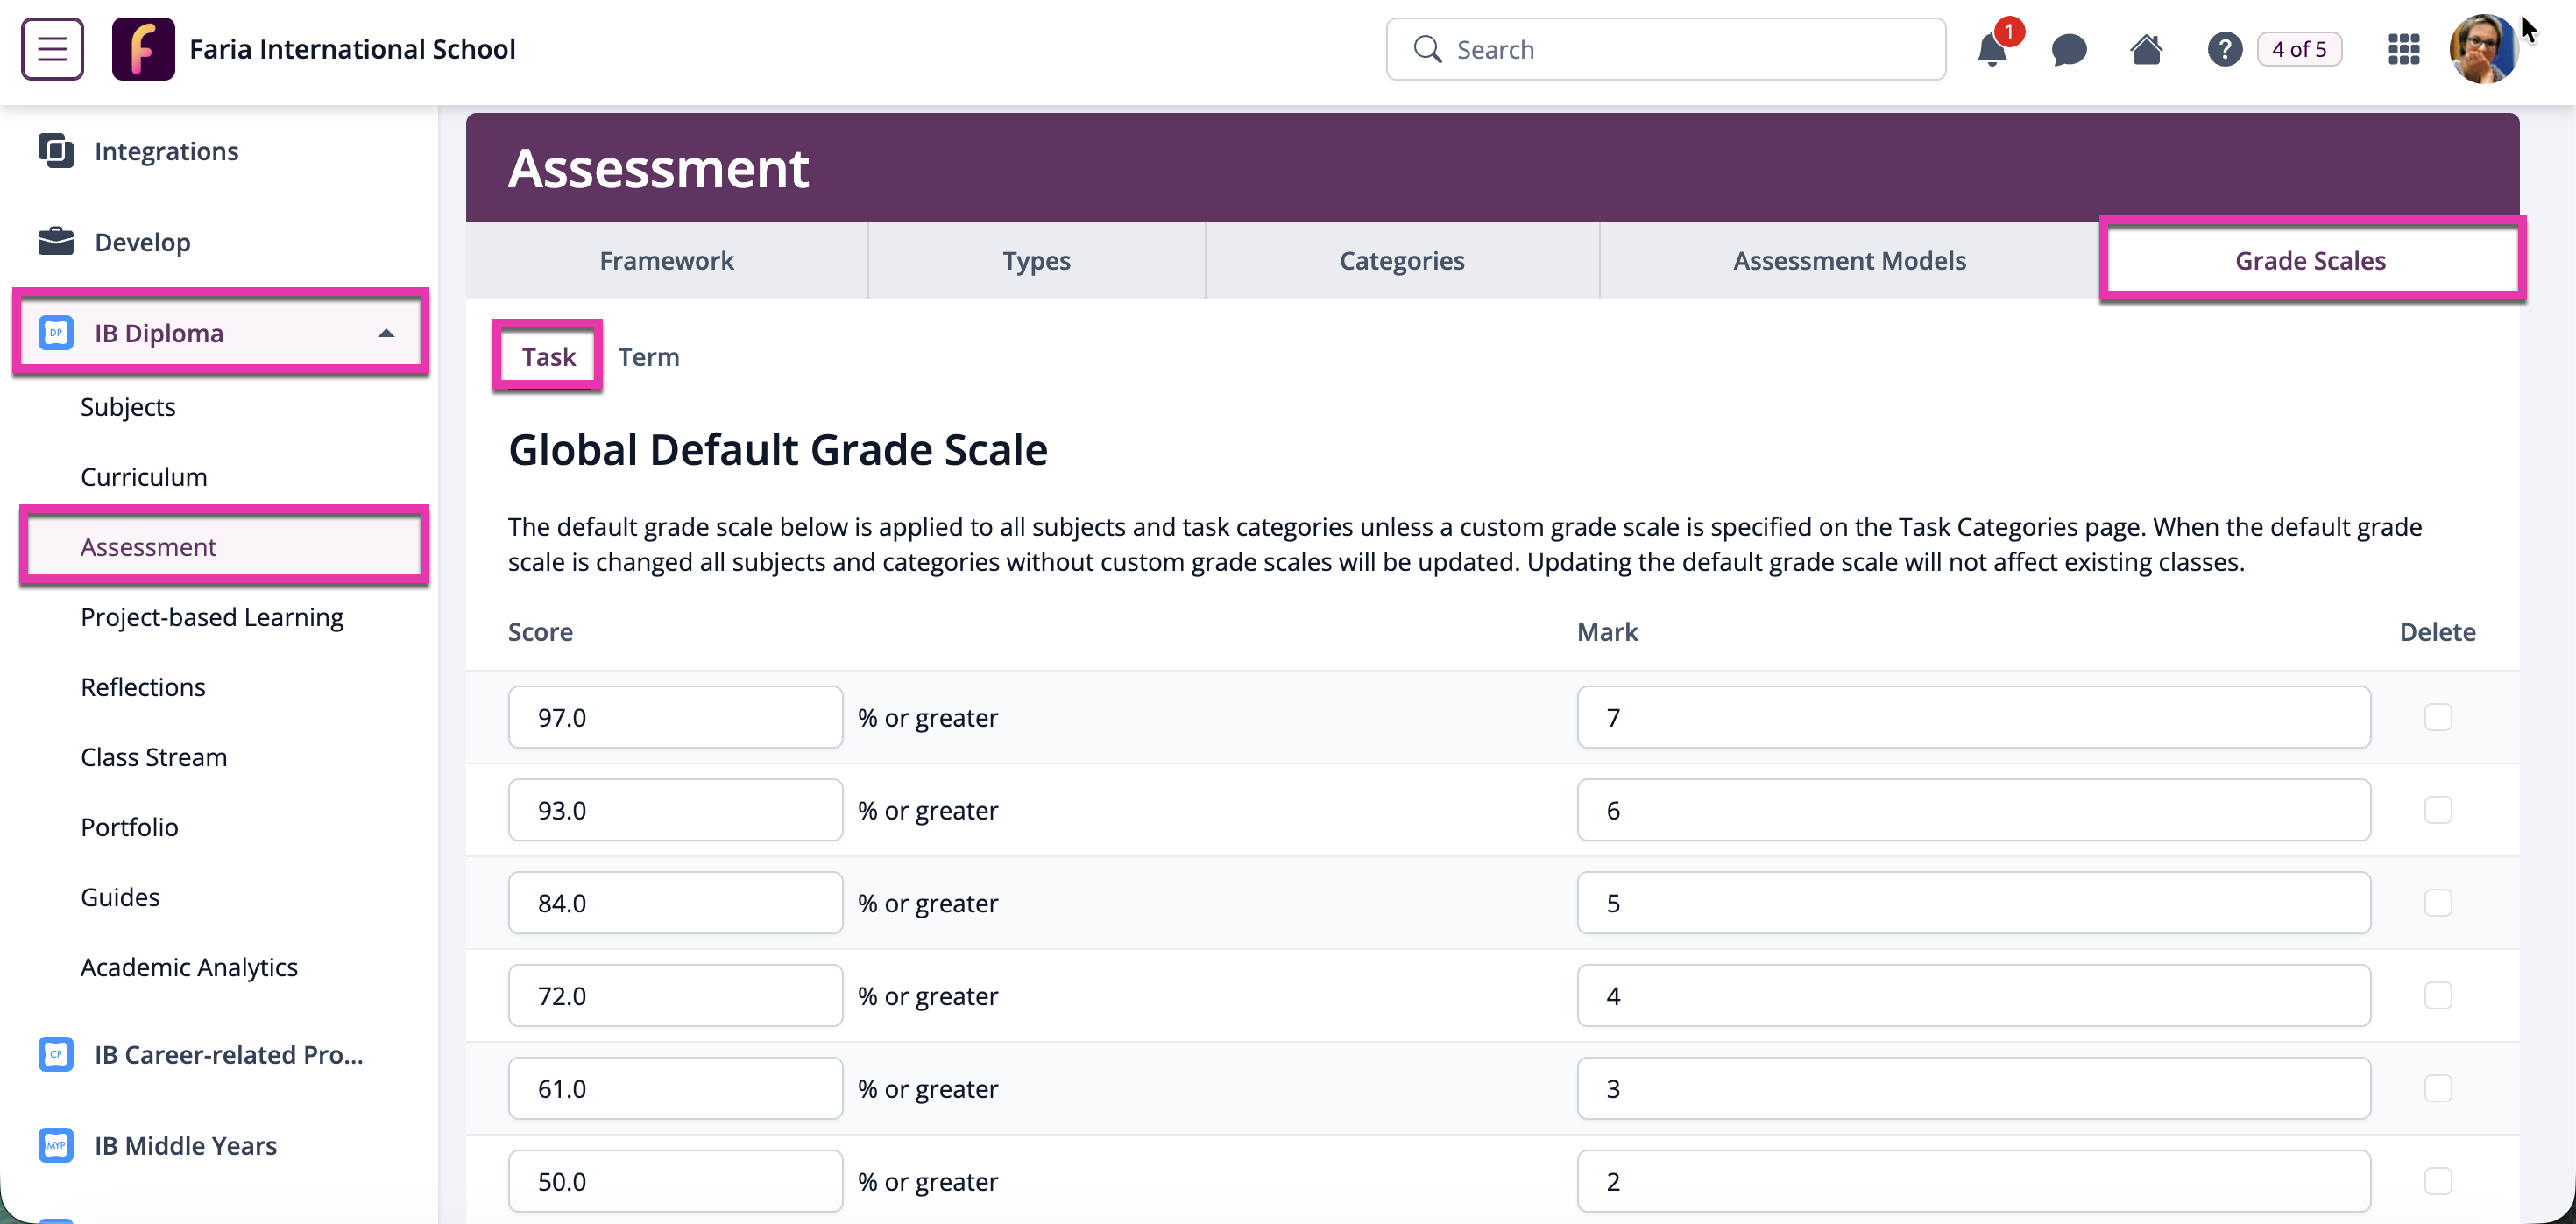Viewport: 2576px width, 1224px height.
Task: Switch to the Categories tab
Action: click(x=1402, y=261)
